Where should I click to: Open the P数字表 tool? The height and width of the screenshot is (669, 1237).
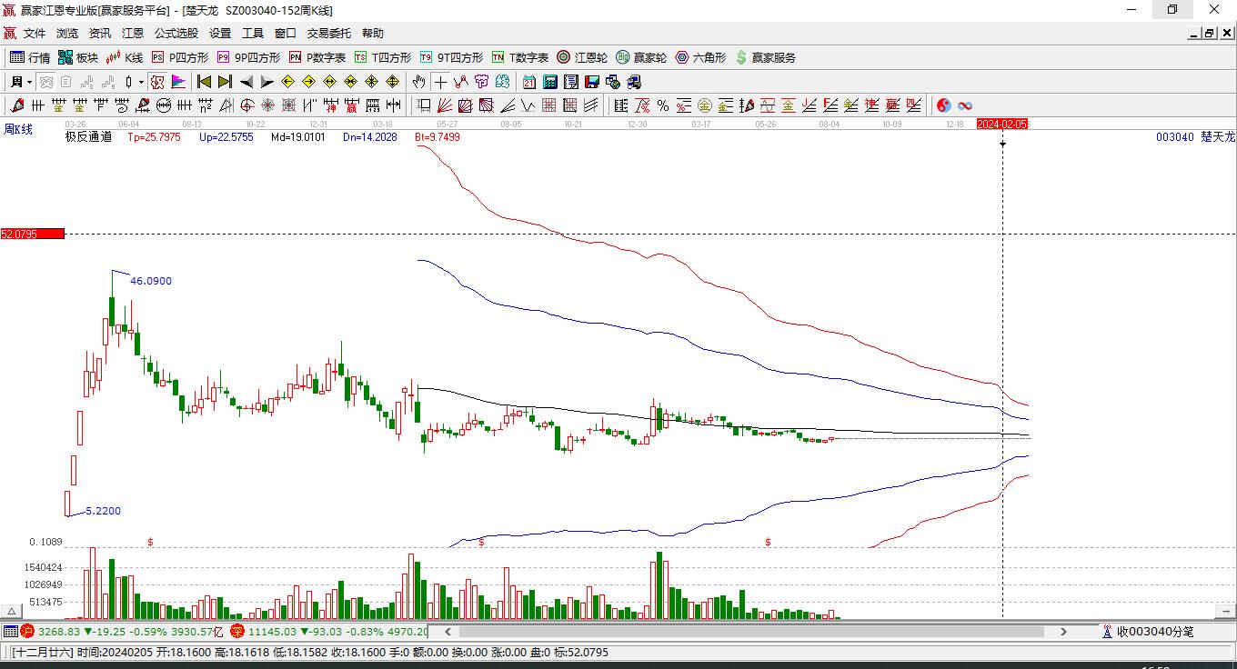[317, 57]
